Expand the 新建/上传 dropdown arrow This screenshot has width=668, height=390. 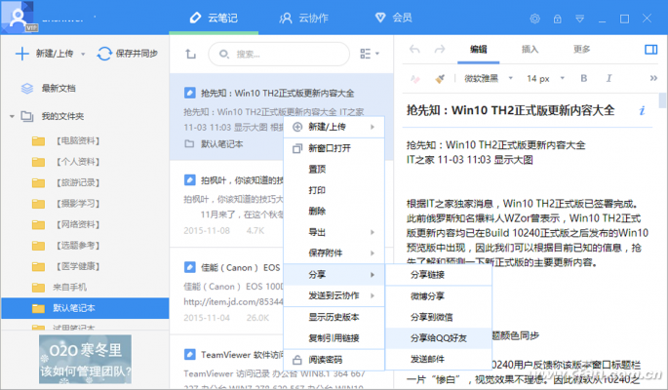click(x=83, y=54)
